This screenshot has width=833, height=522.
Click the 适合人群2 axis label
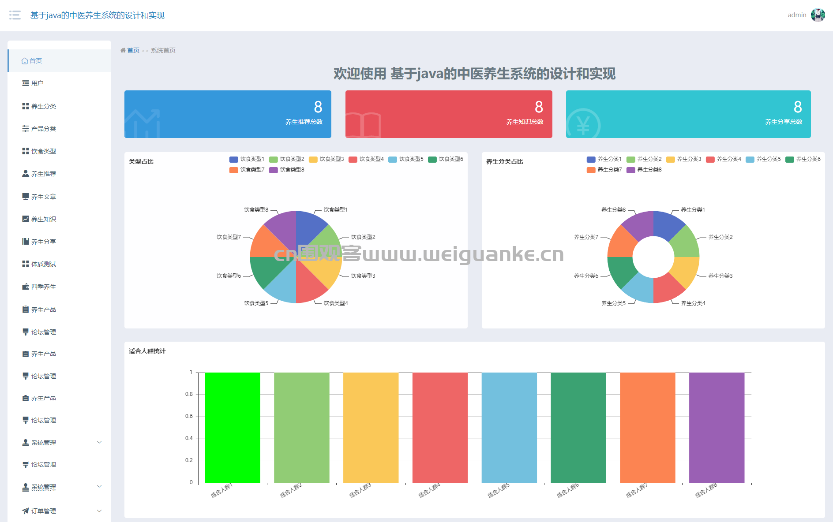tap(291, 491)
